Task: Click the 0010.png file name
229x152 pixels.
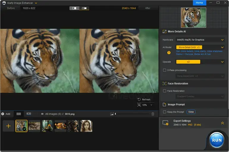Action: click(70, 114)
